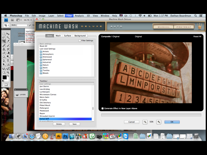The height and width of the screenshot is (155, 207).
Task: Click the zoom out magnifier button
Action: (x=145, y=122)
